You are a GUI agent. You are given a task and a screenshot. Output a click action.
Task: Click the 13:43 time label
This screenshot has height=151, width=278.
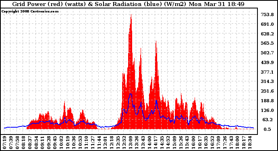[x=143, y=143]
